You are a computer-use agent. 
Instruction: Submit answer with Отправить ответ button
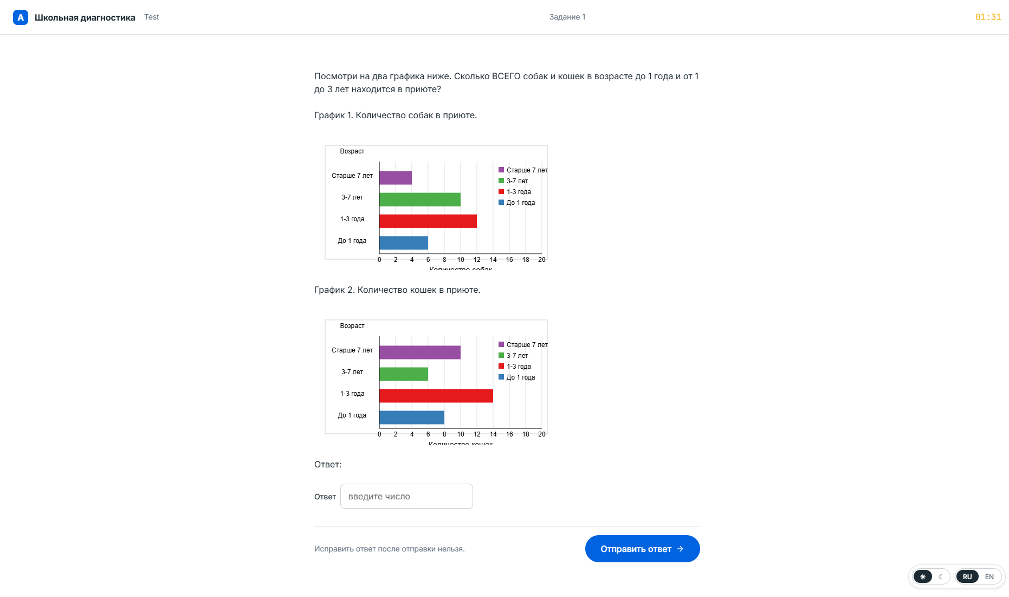click(642, 549)
